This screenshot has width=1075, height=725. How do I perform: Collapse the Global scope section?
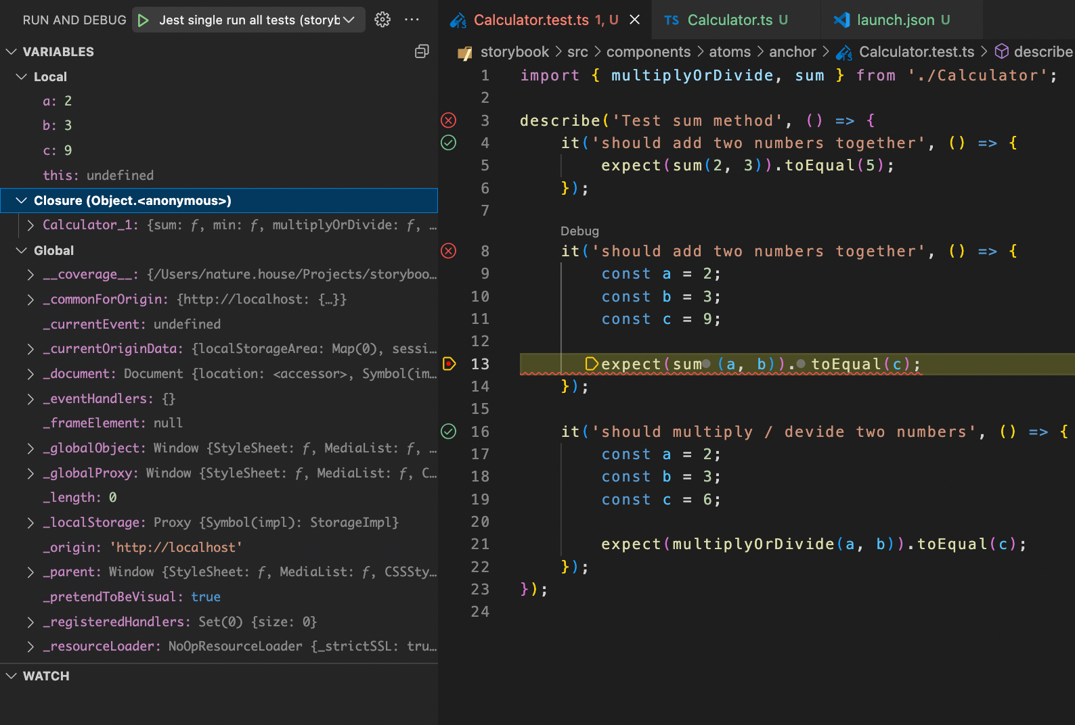click(22, 250)
